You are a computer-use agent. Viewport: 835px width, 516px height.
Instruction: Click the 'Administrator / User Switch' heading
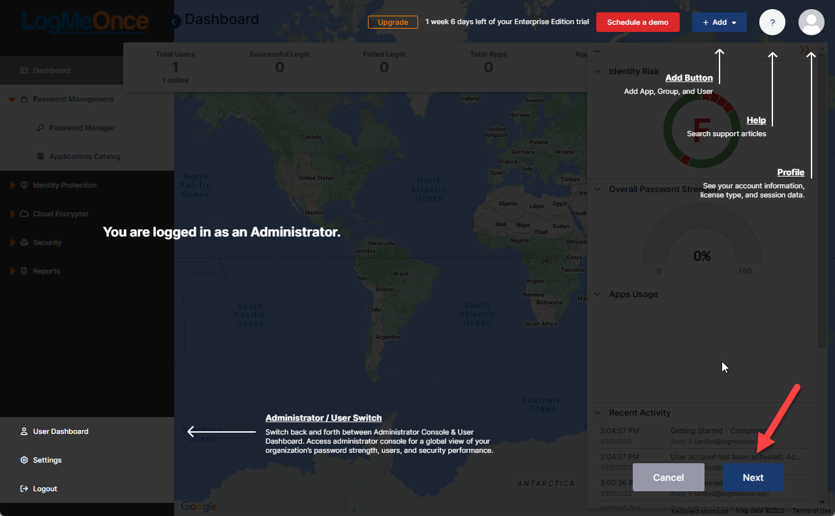click(324, 418)
